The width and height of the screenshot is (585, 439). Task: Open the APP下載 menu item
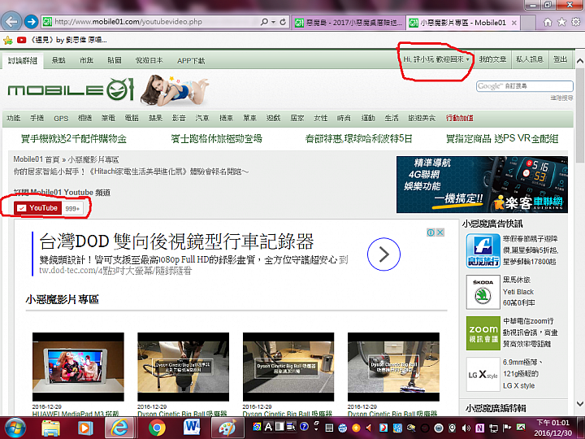pos(191,60)
